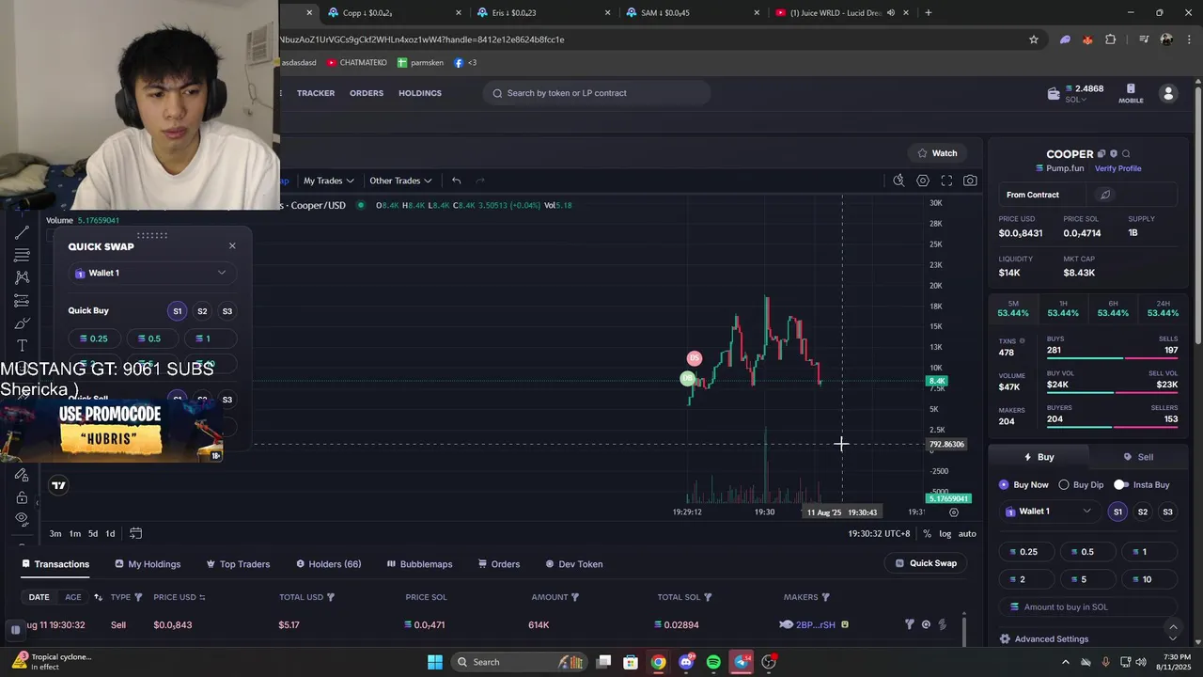Viewport: 1203px width, 677px height.
Task: Click the search icon beside COOPER name
Action: [x=1126, y=154]
